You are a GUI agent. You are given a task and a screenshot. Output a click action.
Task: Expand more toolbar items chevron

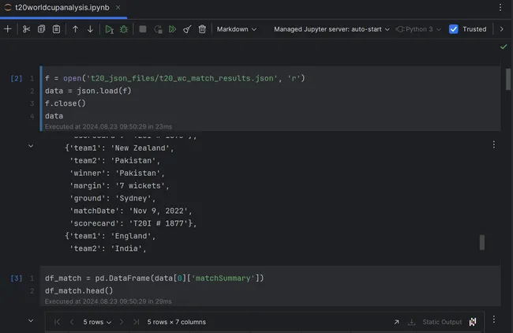point(501,29)
